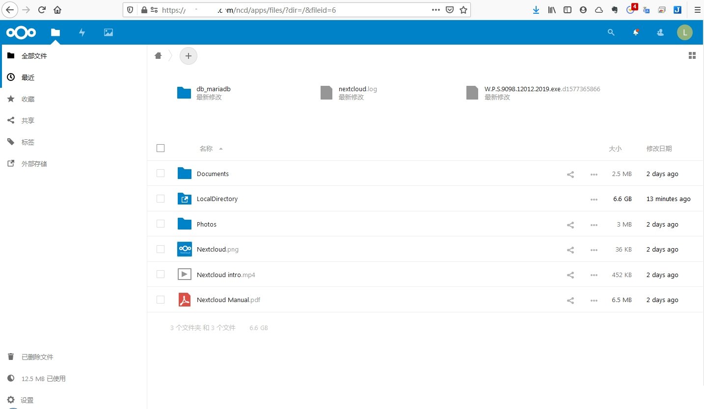Open the Activity lightning bolt icon
Image resolution: width=704 pixels, height=409 pixels.
pyautogui.click(x=82, y=32)
